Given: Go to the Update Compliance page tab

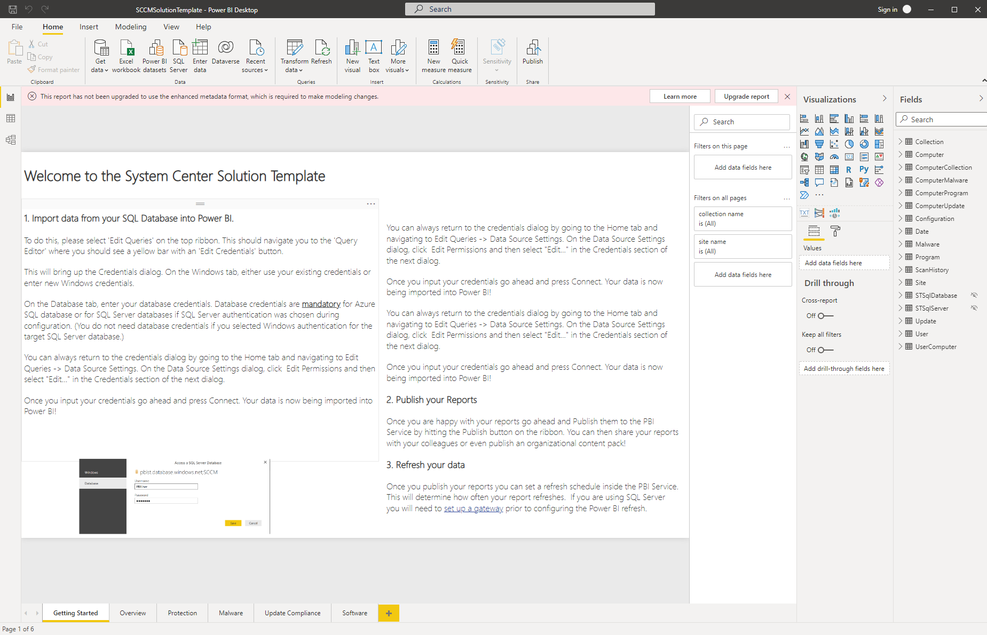Looking at the screenshot, I should point(293,613).
